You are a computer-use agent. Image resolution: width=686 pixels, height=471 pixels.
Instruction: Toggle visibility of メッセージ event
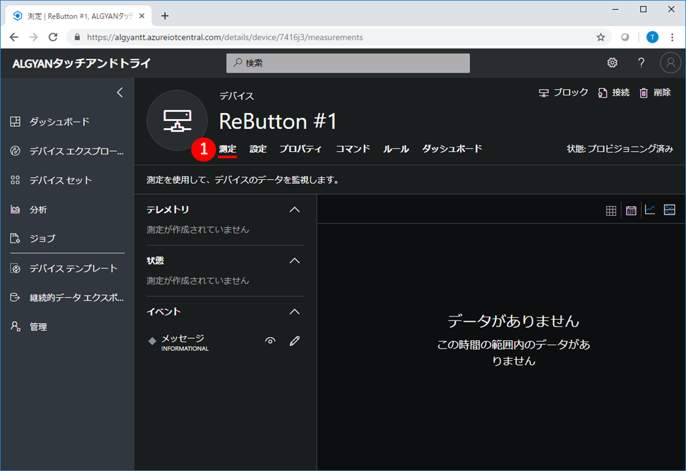[270, 341]
